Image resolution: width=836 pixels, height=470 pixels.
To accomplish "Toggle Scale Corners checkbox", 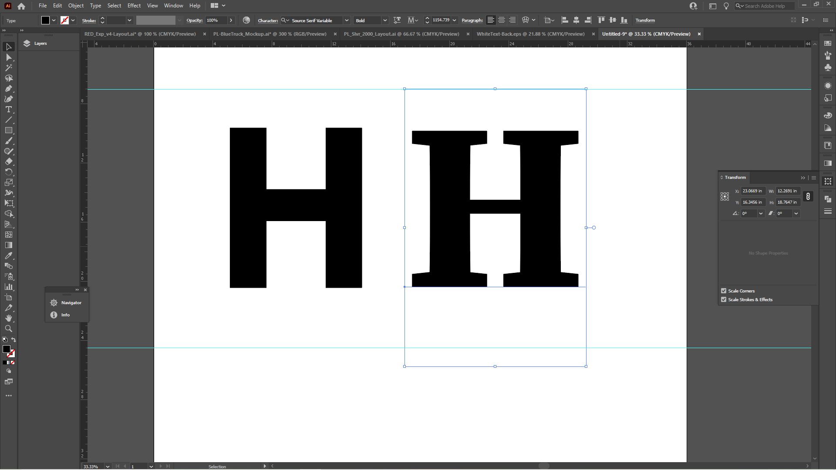I will pyautogui.click(x=724, y=291).
